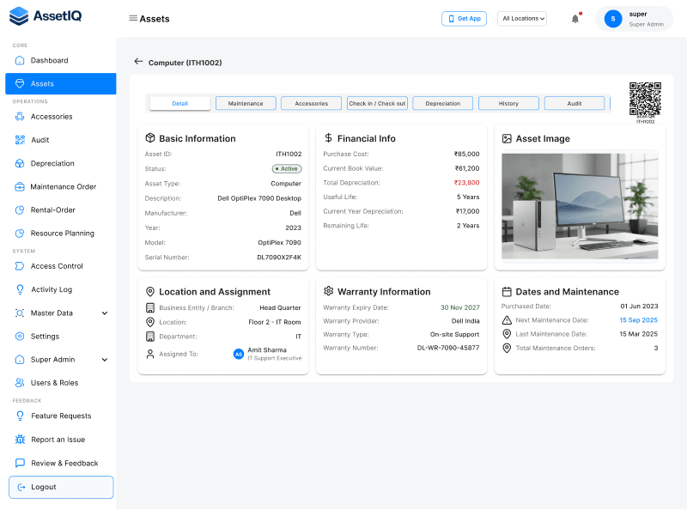
Task: Click the Access Control tag icon
Action: [x=20, y=266]
